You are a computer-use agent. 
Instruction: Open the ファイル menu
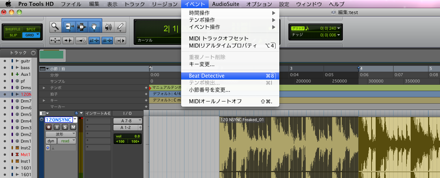tap(71, 4)
